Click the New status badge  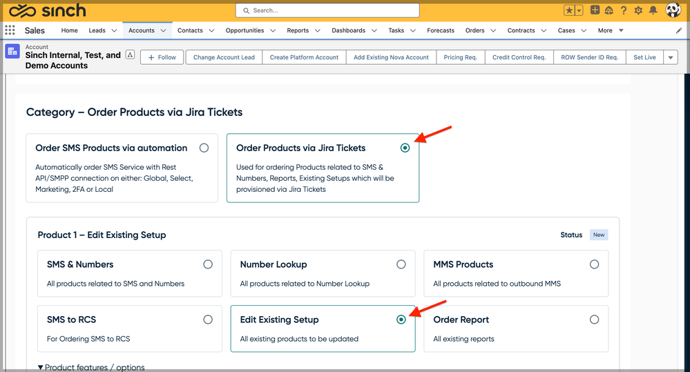[x=599, y=235]
